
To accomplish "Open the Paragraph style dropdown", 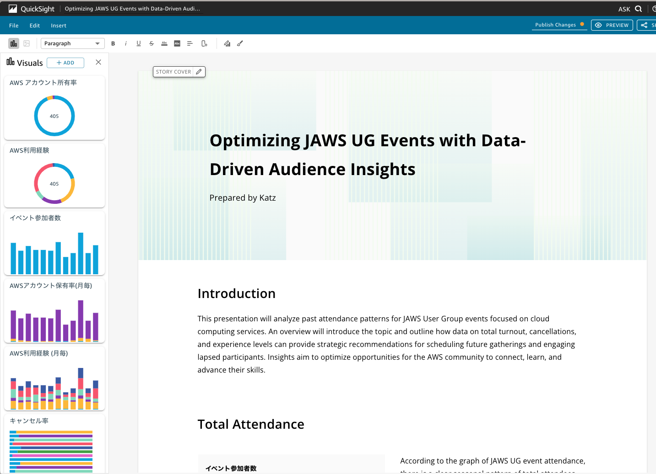I will (72, 43).
